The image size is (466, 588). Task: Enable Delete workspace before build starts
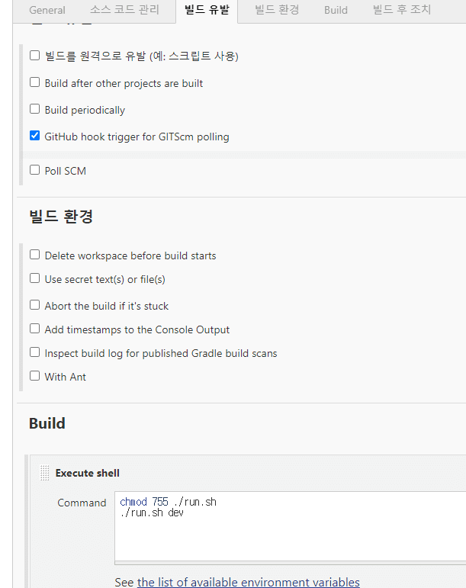[x=35, y=255]
